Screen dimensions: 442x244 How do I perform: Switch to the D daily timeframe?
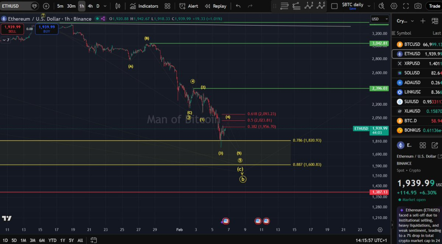click(98, 6)
